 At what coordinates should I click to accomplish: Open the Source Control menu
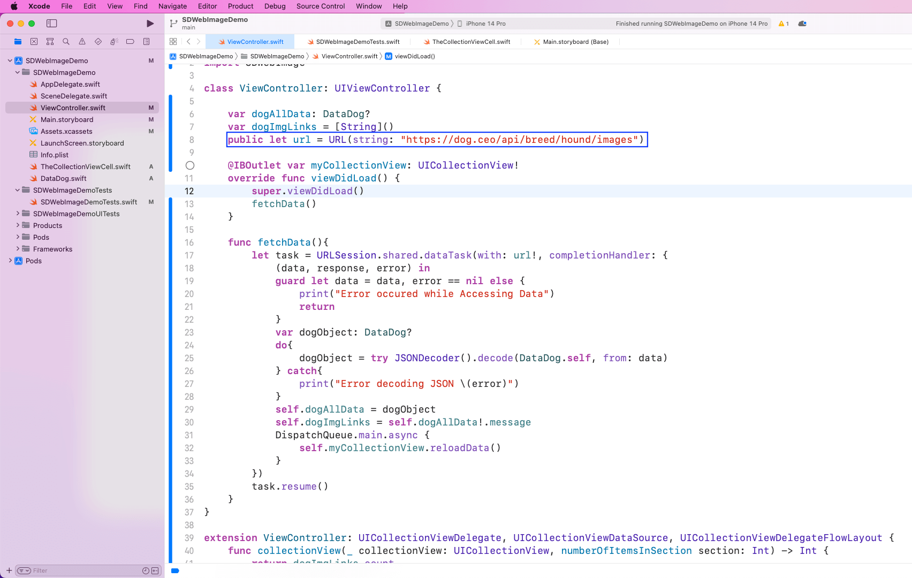coord(320,6)
